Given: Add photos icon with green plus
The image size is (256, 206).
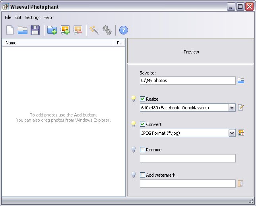Looking at the screenshot, I should [65, 30].
